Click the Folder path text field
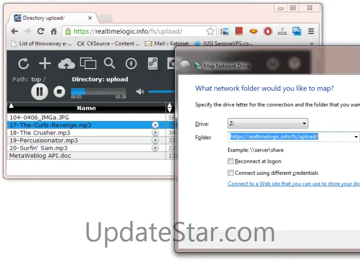This screenshot has width=360, height=261. pos(290,136)
